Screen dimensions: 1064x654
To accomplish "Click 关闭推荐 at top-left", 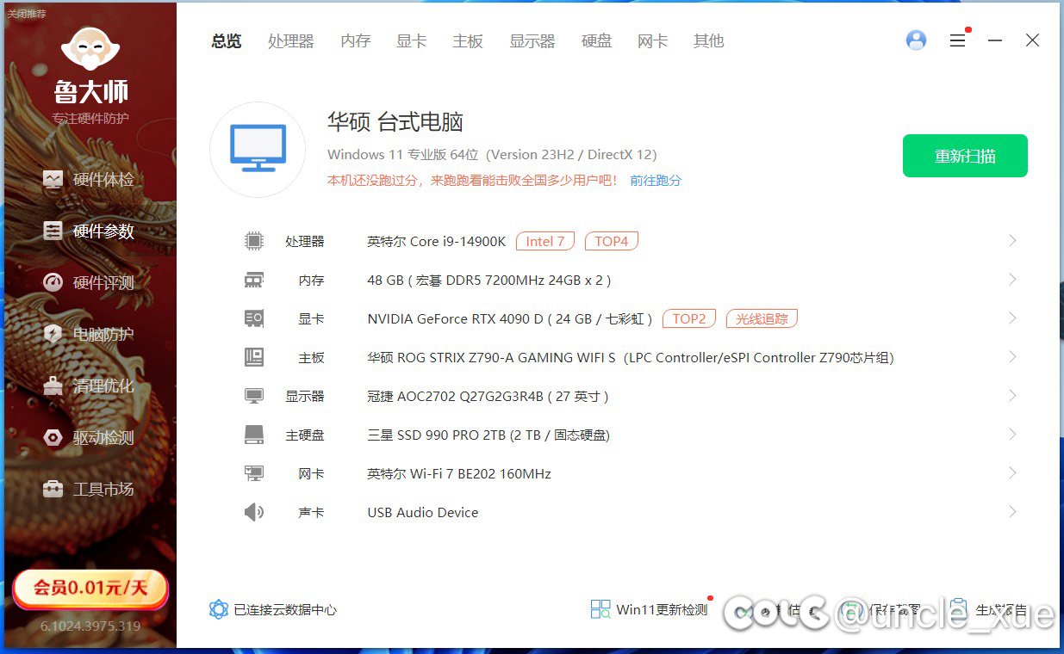I will 27,14.
